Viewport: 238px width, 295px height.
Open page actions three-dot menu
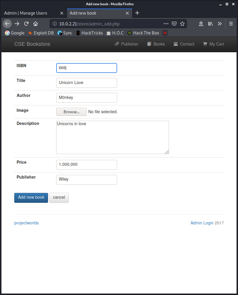click(x=166, y=24)
